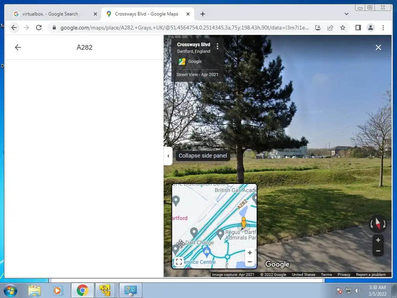Click the Google contributor icon
The height and width of the screenshot is (298, 397).
[182, 61]
